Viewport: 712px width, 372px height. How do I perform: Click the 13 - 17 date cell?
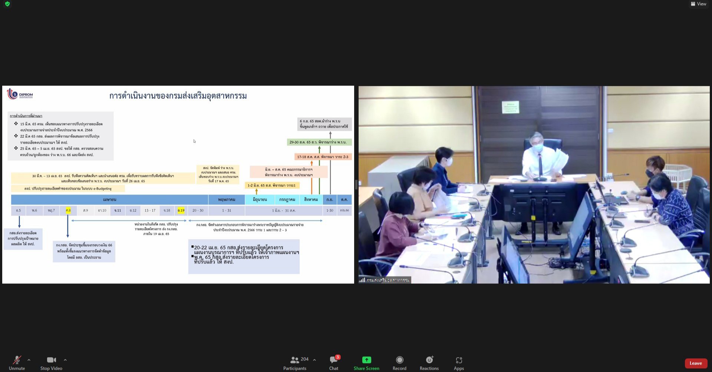150,210
